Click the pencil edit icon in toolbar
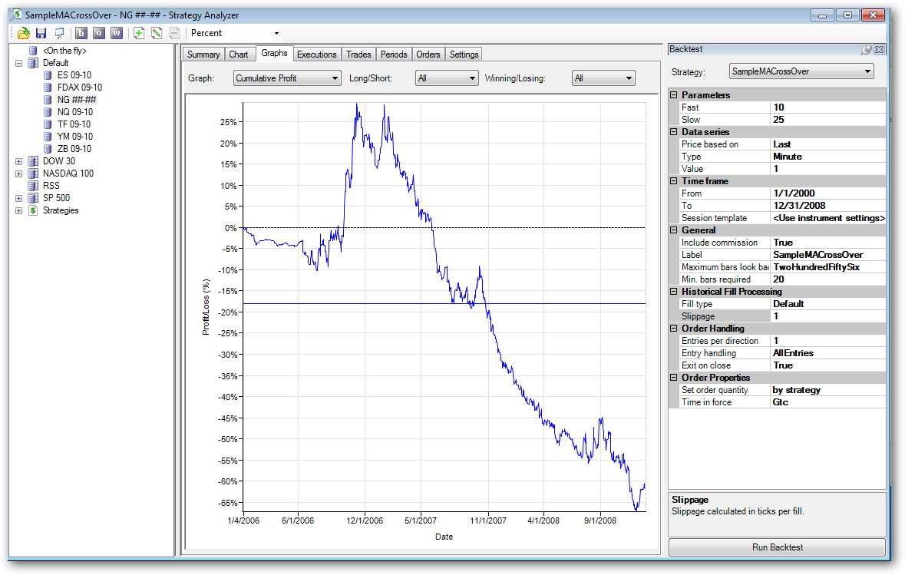 point(157,33)
